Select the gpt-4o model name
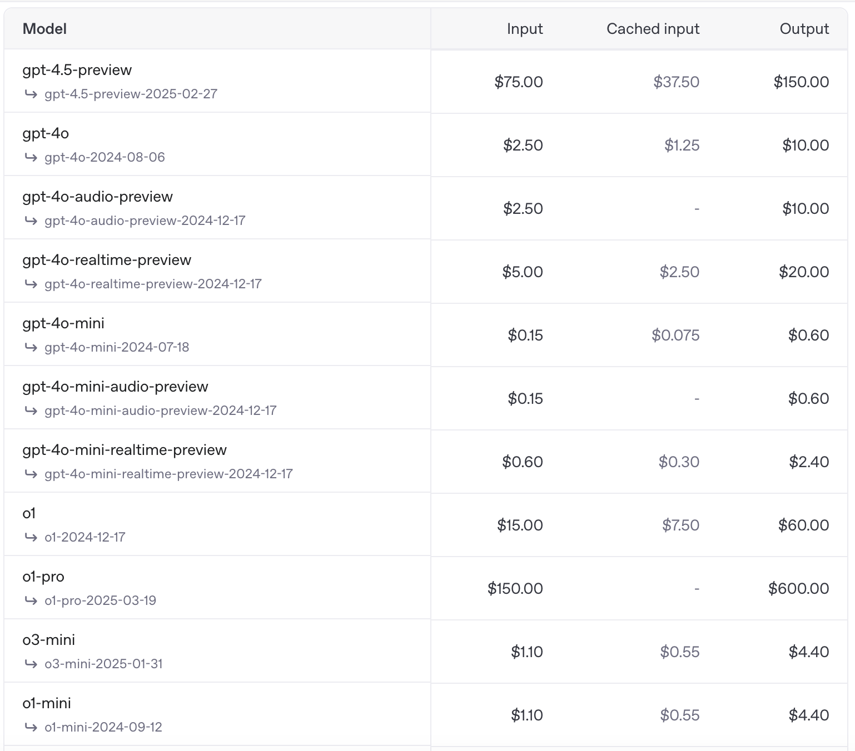The image size is (855, 751). [x=46, y=133]
